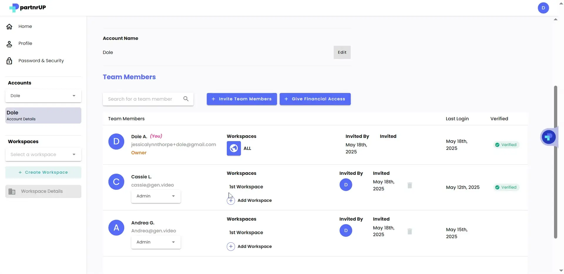Click the Workspace Details building icon
This screenshot has width=564, height=274.
tap(12, 191)
